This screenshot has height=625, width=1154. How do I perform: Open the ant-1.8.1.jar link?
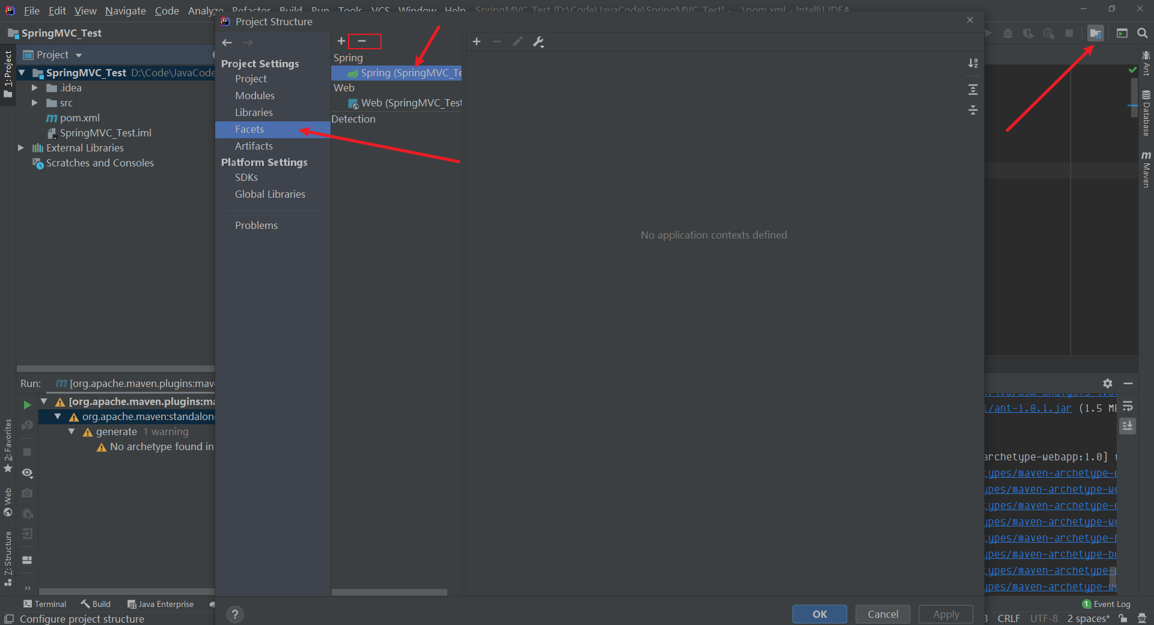1029,408
